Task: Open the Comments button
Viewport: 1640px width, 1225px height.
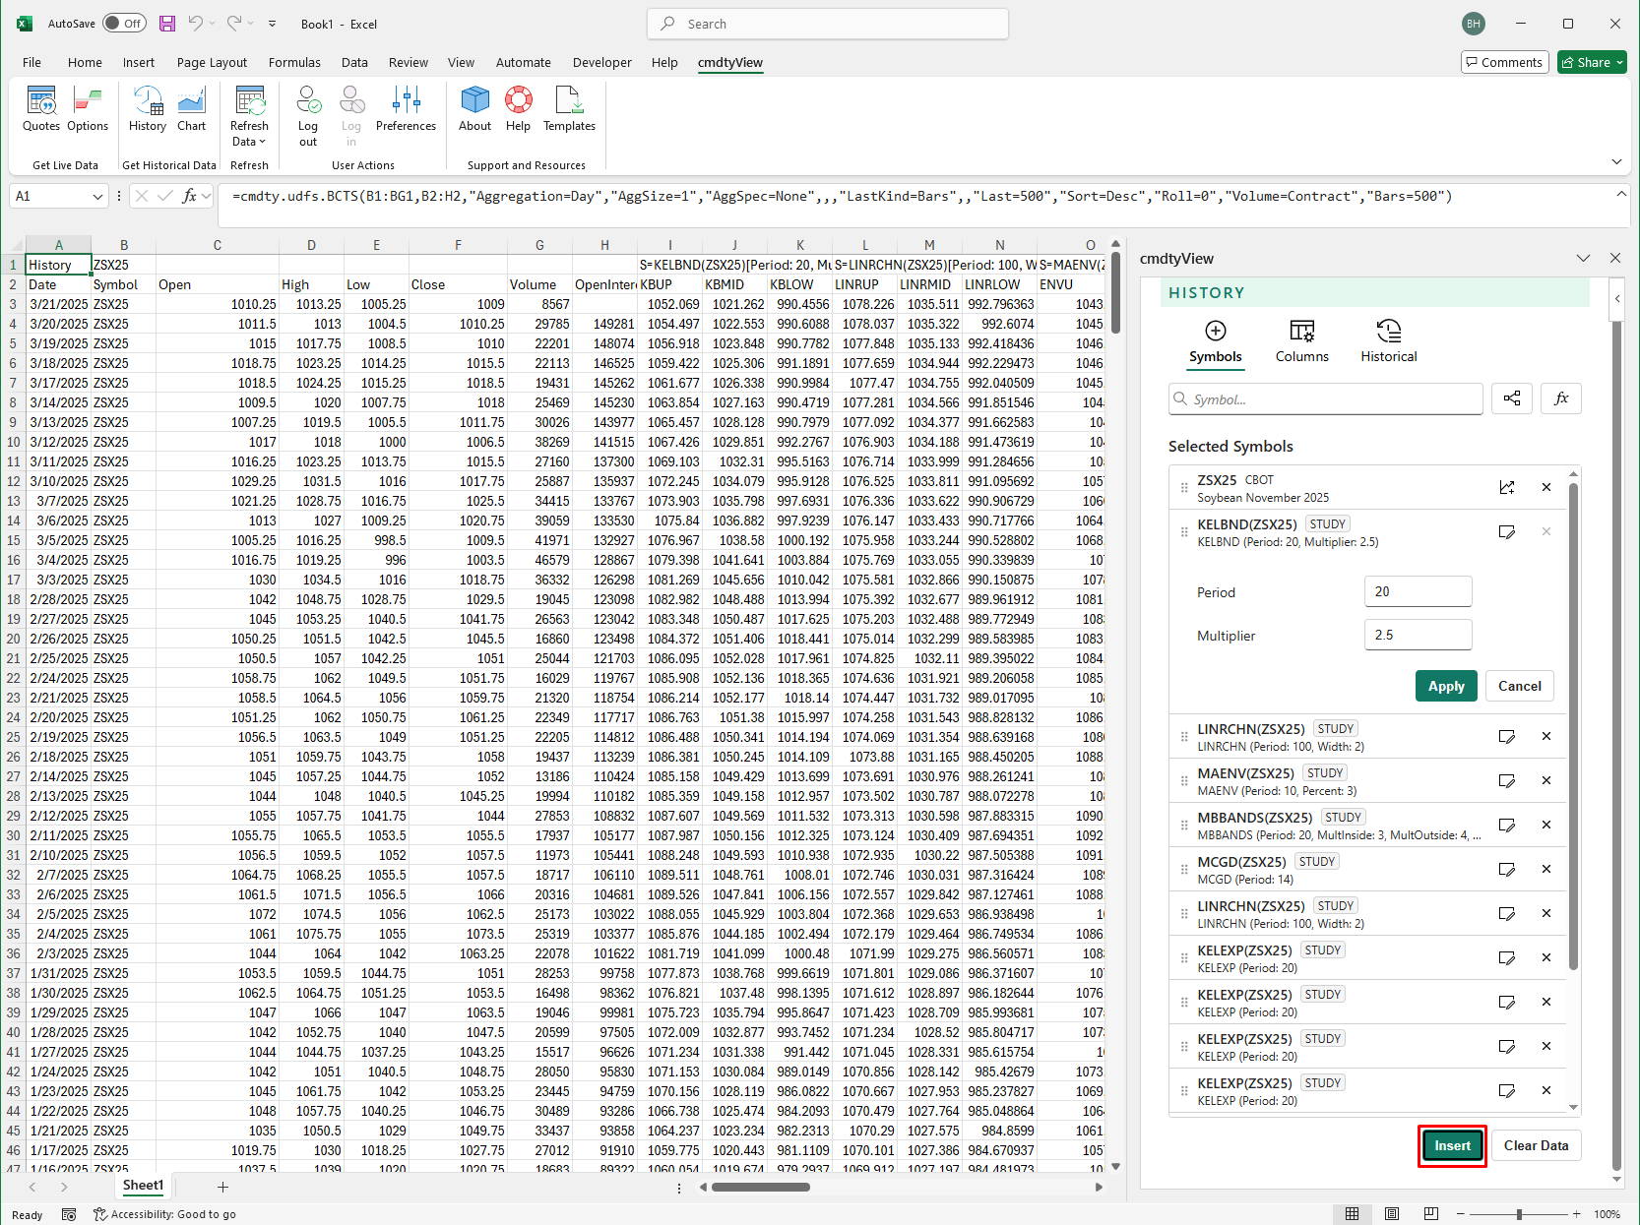Action: tap(1505, 62)
